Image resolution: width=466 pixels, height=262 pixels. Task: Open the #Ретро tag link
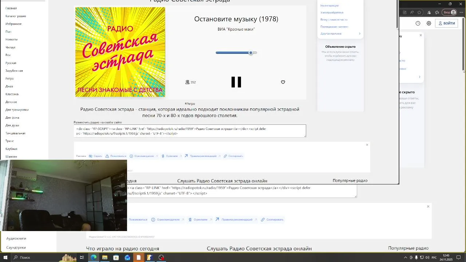[190, 104]
